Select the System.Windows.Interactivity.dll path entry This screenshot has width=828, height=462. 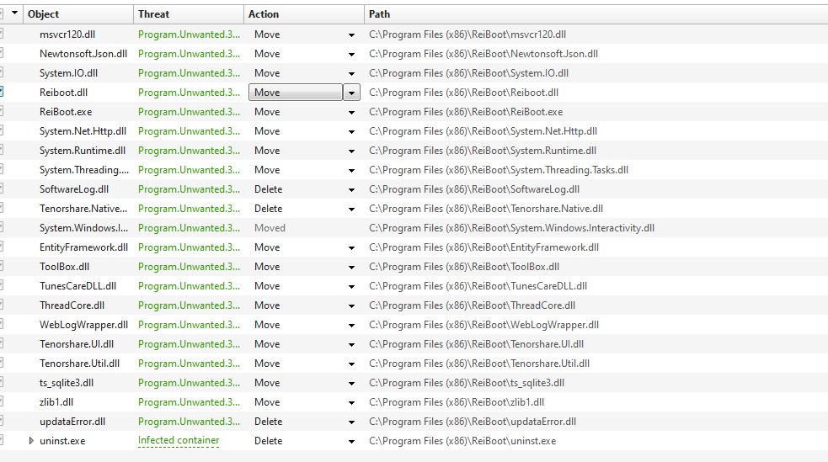(511, 228)
